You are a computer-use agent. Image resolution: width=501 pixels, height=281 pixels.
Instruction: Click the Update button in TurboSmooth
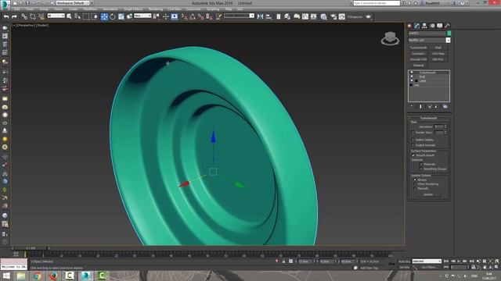[428, 194]
